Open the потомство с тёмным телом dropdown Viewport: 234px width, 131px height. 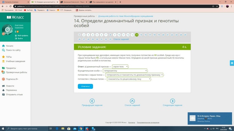click(129, 79)
